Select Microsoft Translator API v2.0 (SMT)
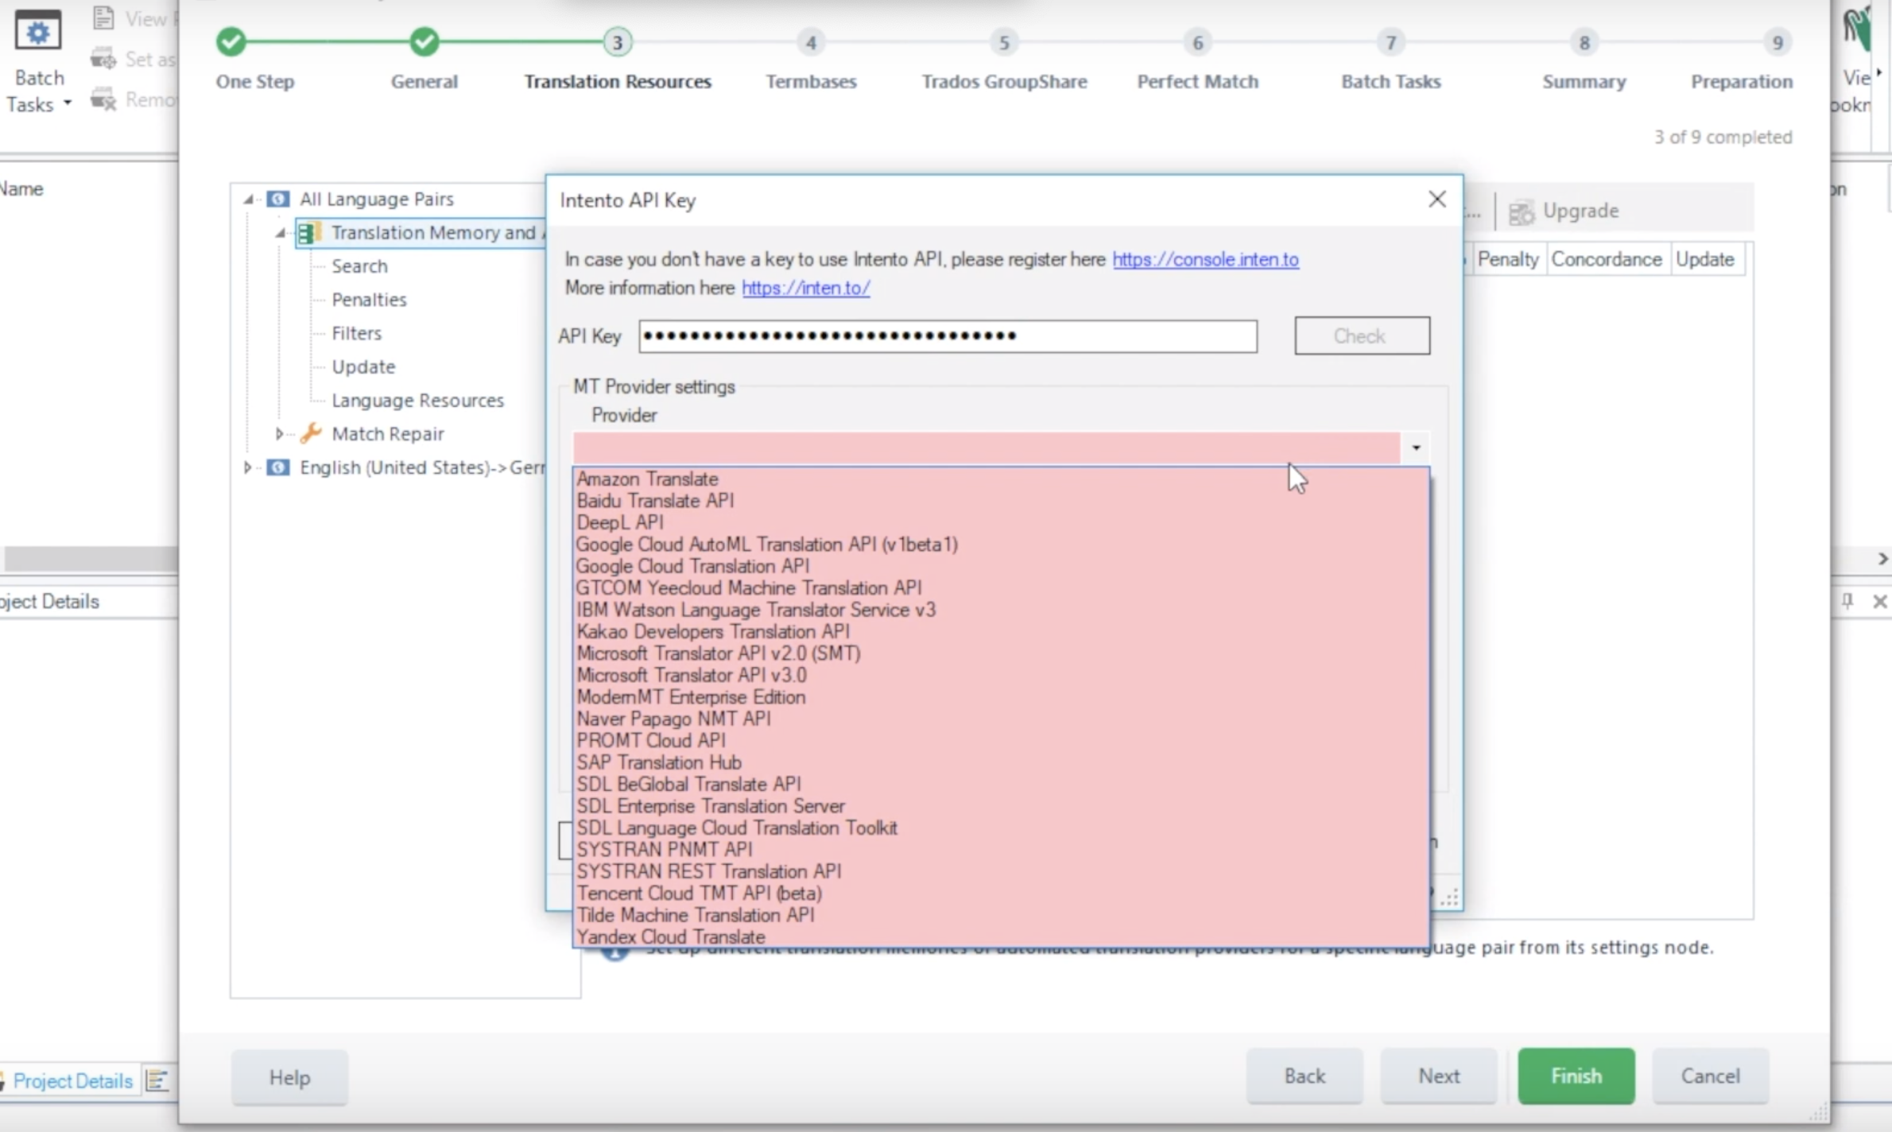 (1000, 653)
